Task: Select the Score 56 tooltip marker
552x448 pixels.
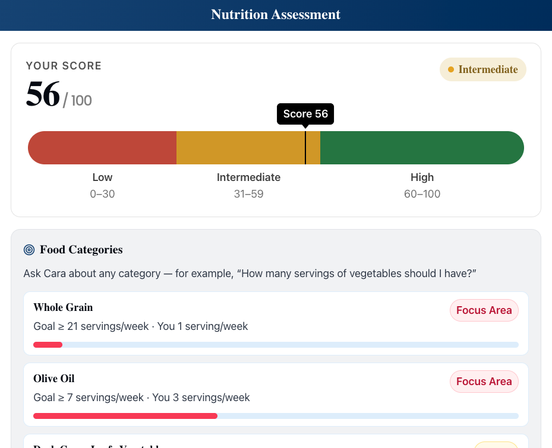Action: click(x=305, y=114)
